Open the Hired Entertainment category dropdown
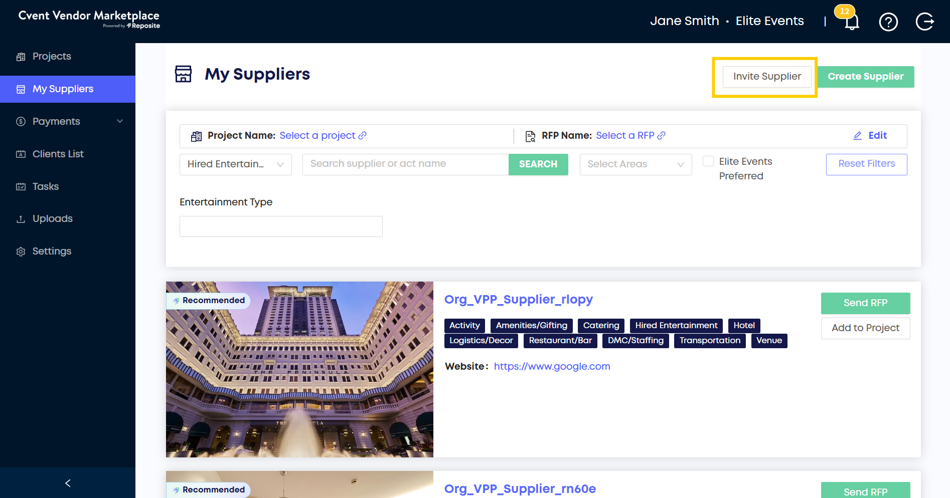Screen dimensions: 950x498 (x=236, y=164)
